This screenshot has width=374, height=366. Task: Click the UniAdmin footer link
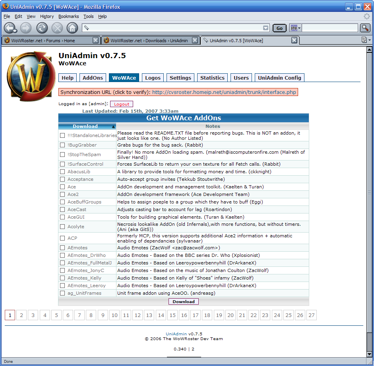coord(176,334)
